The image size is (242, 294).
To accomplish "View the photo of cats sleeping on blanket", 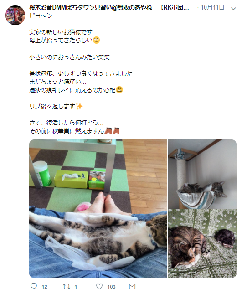I will (202, 243).
